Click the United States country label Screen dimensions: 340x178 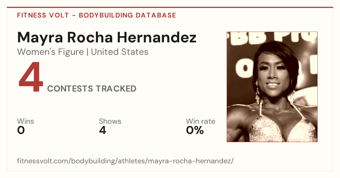coord(120,52)
